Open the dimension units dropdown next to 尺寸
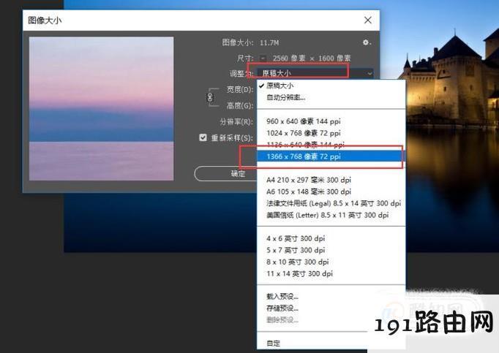 pyautogui.click(x=263, y=58)
